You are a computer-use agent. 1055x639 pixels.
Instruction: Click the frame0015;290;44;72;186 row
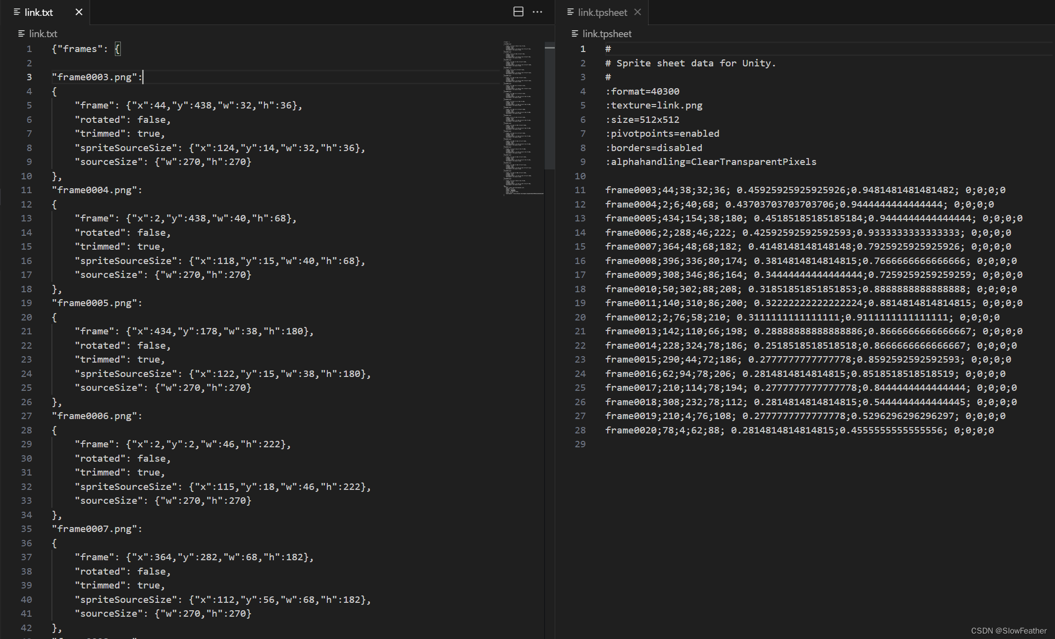[x=808, y=359]
